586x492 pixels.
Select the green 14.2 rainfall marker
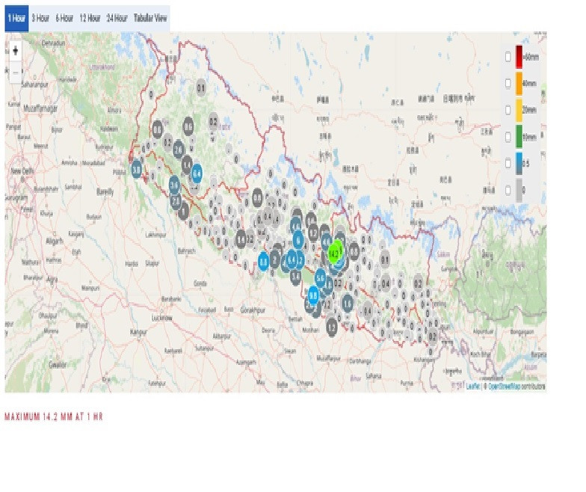click(x=335, y=254)
